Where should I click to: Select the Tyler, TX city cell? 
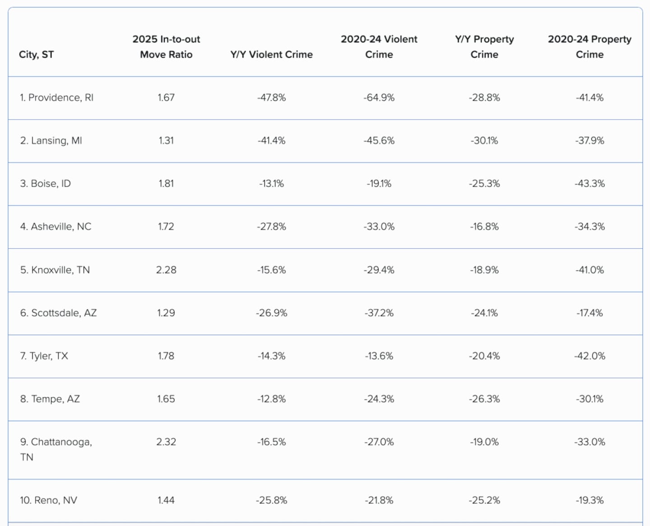tap(44, 356)
